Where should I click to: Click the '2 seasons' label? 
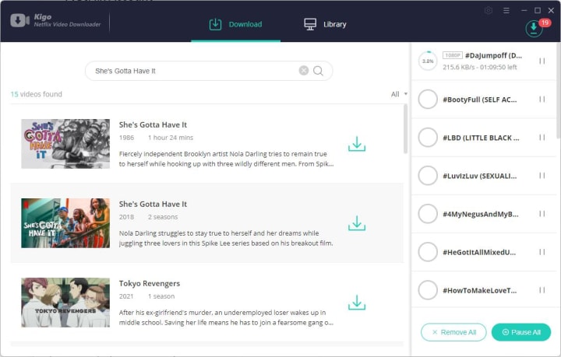(x=163, y=217)
